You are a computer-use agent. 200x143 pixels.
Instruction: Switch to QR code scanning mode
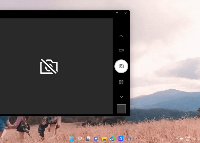click(x=121, y=82)
